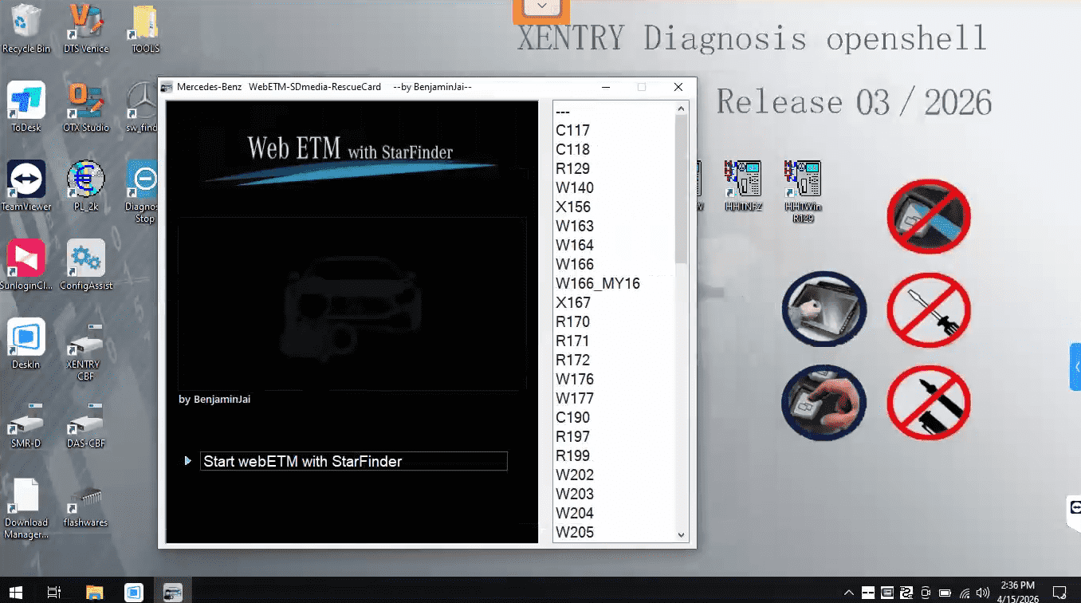Image resolution: width=1081 pixels, height=603 pixels.
Task: Open the blue side tab on right edge
Action: click(1075, 367)
